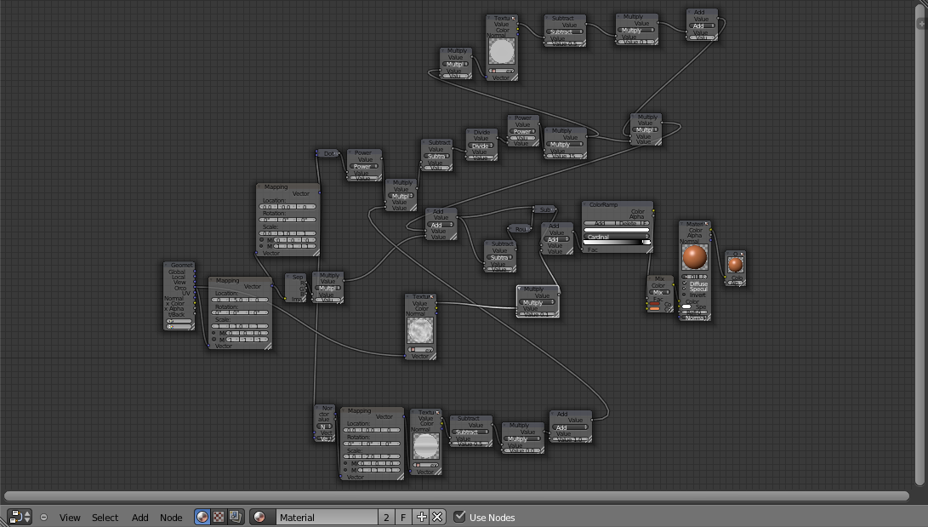Click the horizontal scrollbar of node editor

point(456,495)
